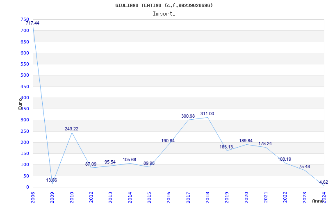Click the 2023 year axis label
The height and width of the screenshot is (205, 328).
pyautogui.click(x=305, y=197)
